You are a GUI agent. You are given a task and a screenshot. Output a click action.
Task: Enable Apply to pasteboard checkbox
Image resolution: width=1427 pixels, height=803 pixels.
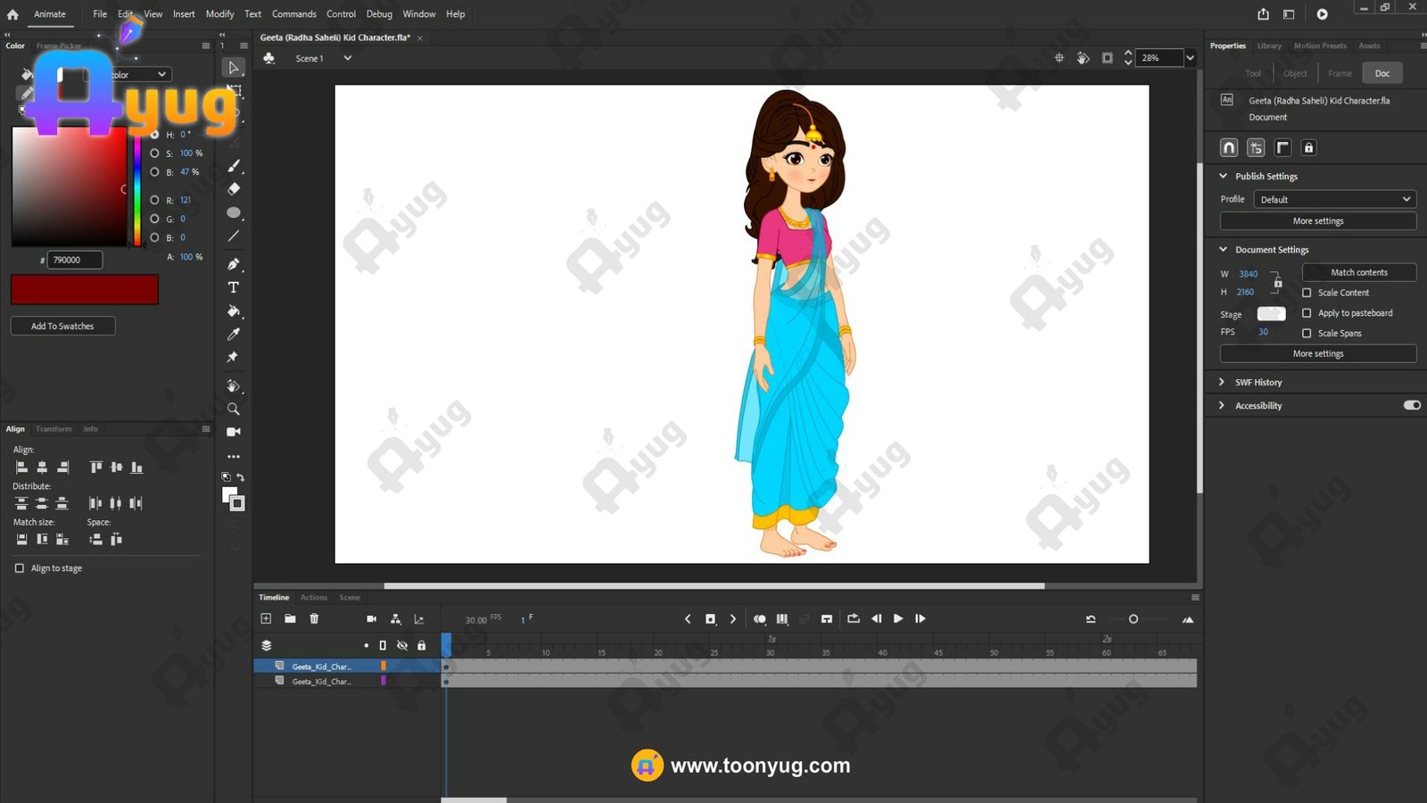tap(1307, 313)
